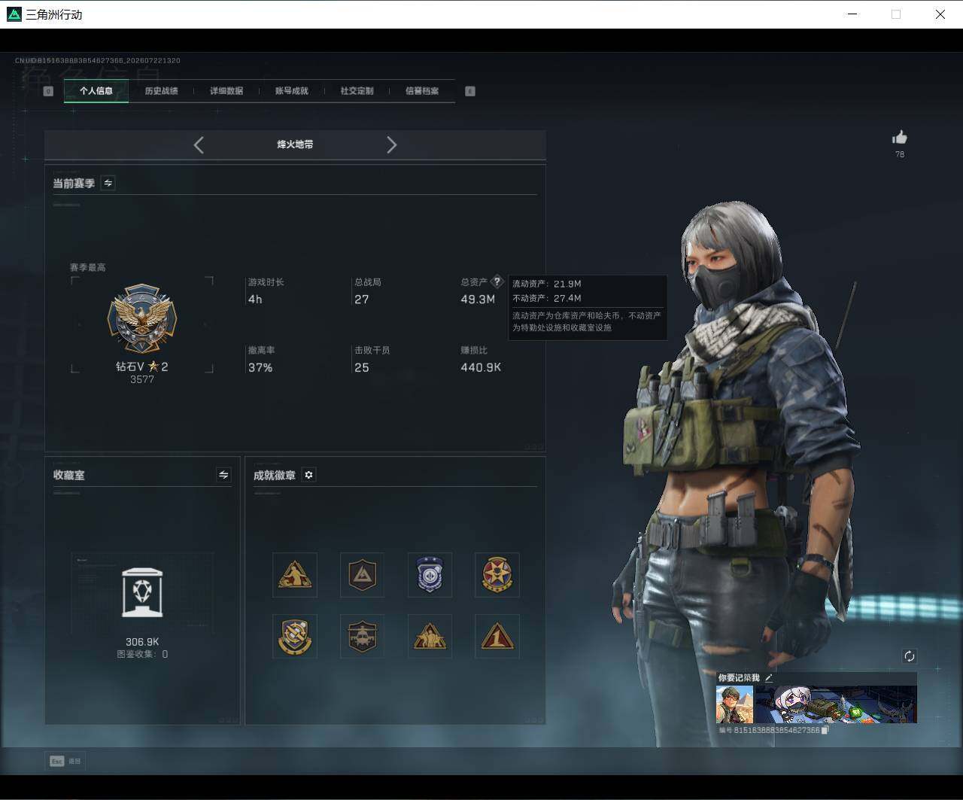Image resolution: width=963 pixels, height=800 pixels.
Task: Open the 账号成就 tab
Action: (292, 91)
